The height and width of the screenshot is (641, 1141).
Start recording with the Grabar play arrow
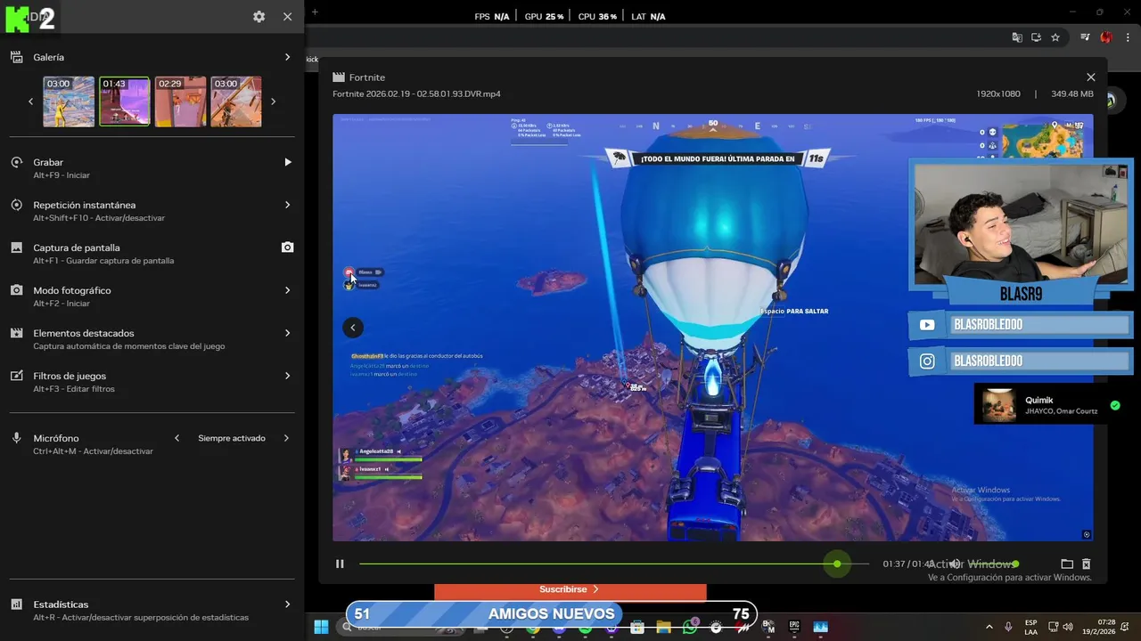pyautogui.click(x=287, y=162)
